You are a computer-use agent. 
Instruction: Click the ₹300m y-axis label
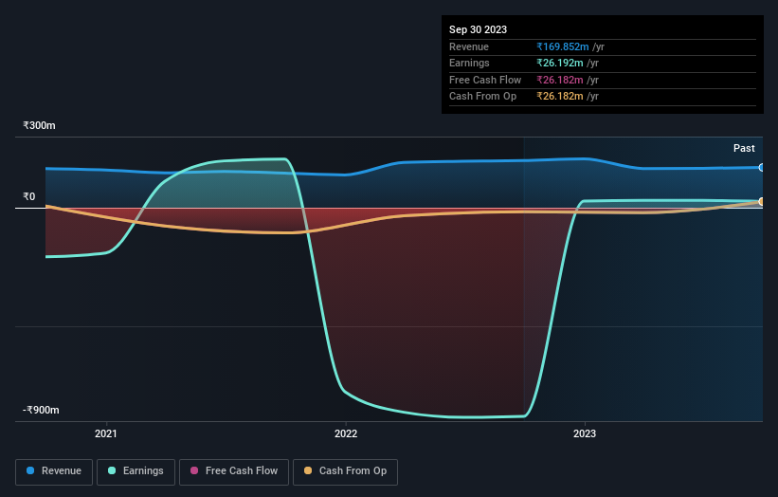click(39, 125)
